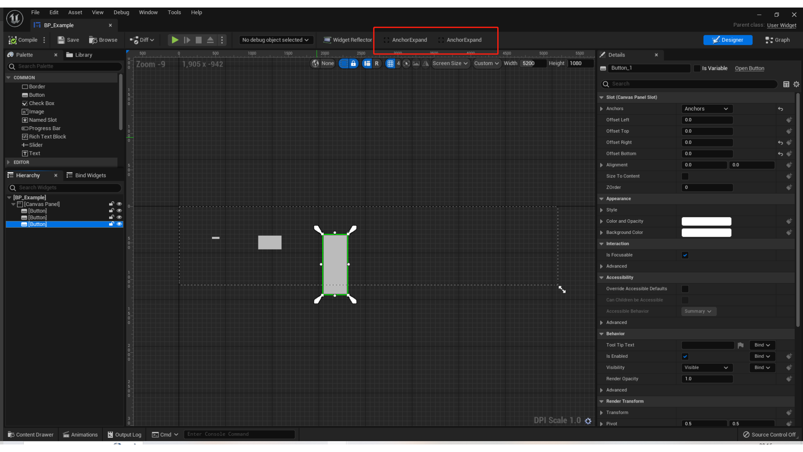Switch to Graph mode
The image size is (803, 452).
777,40
